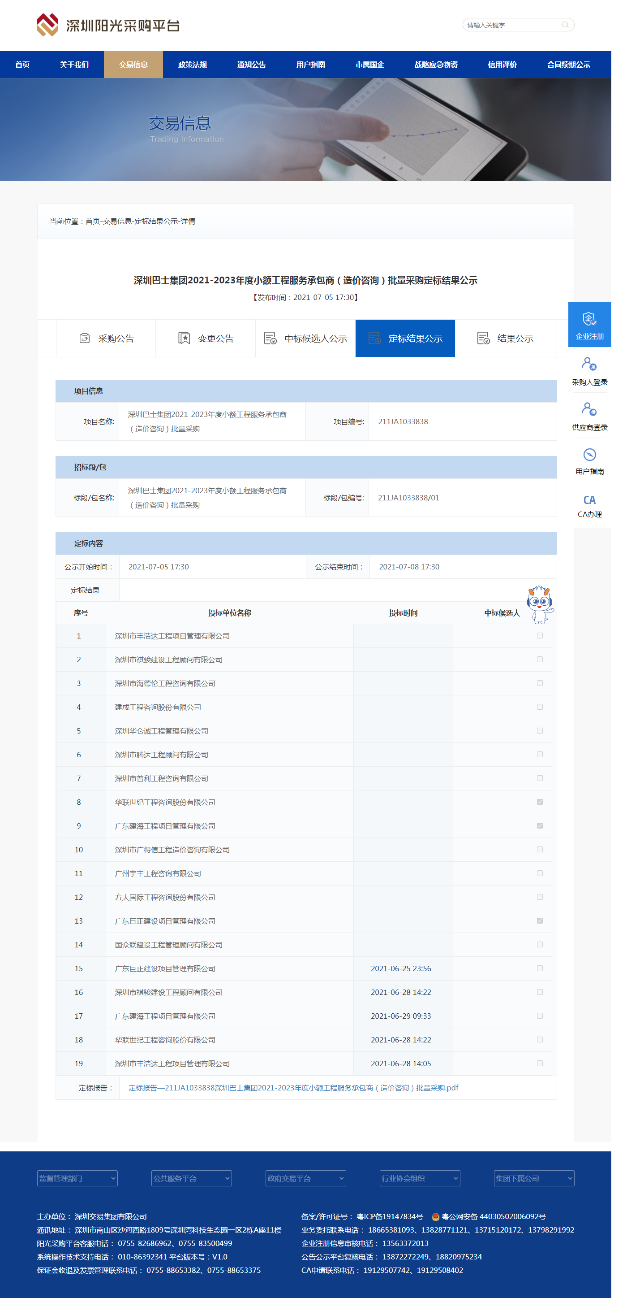The image size is (627, 1298).
Task: Go to 首页 in navigation bar
Action: click(x=22, y=65)
